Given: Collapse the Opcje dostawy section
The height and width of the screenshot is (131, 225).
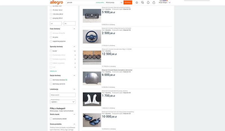Looking at the screenshot, I should (74, 75).
